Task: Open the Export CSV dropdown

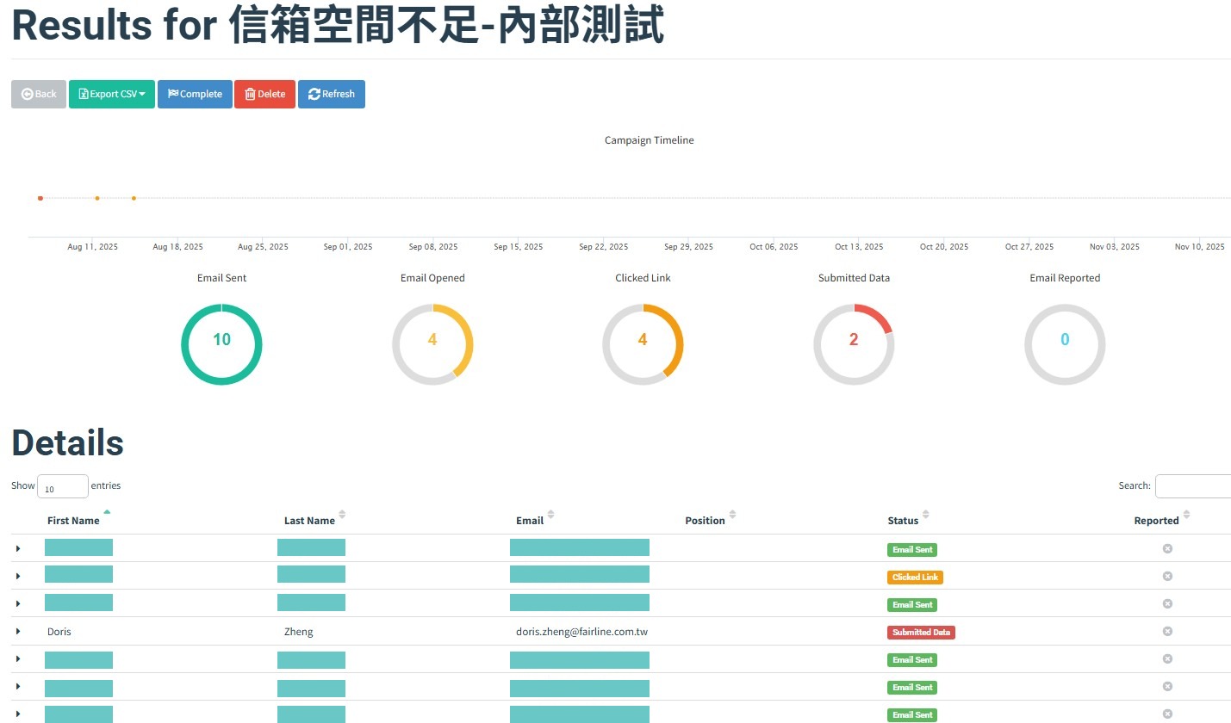Action: point(111,94)
